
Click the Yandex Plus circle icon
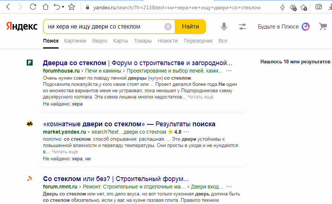coord(306,27)
